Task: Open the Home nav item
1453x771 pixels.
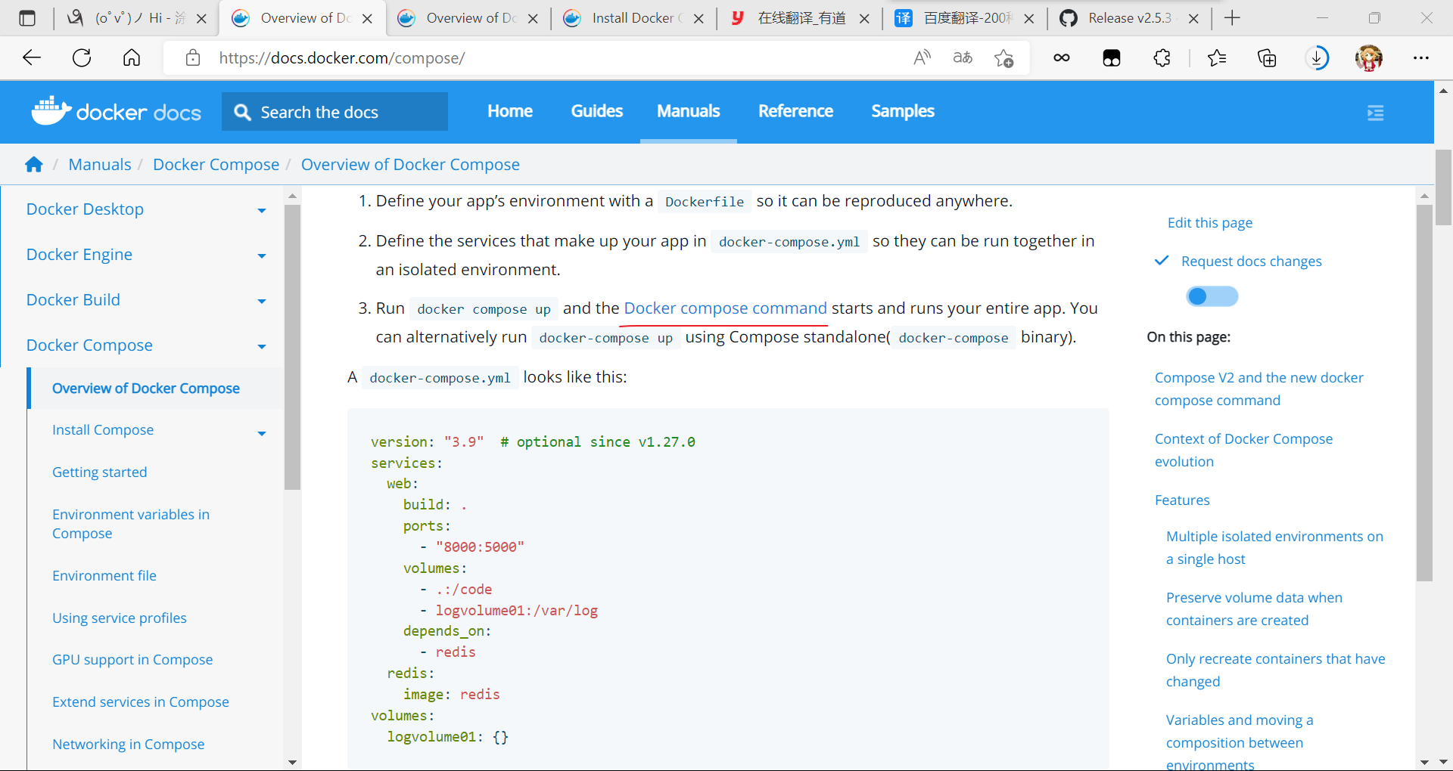Action: (x=510, y=111)
